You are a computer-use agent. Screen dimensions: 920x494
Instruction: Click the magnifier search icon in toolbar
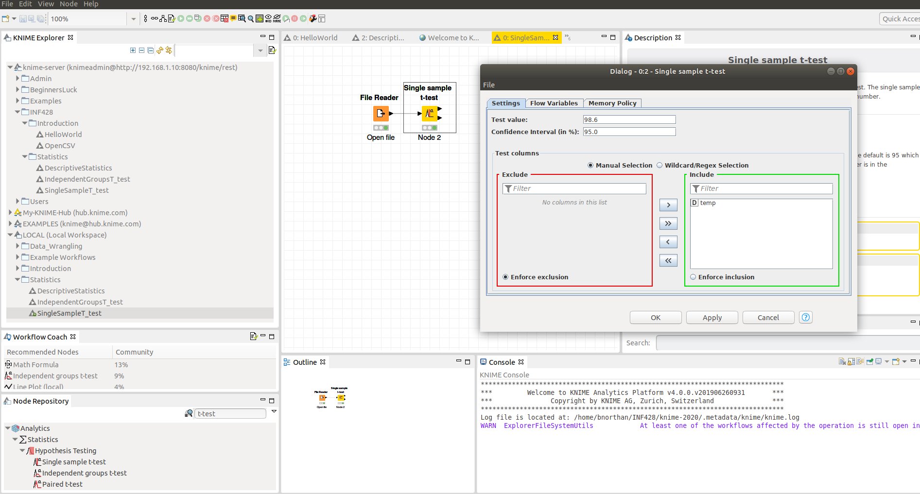pyautogui.click(x=251, y=19)
